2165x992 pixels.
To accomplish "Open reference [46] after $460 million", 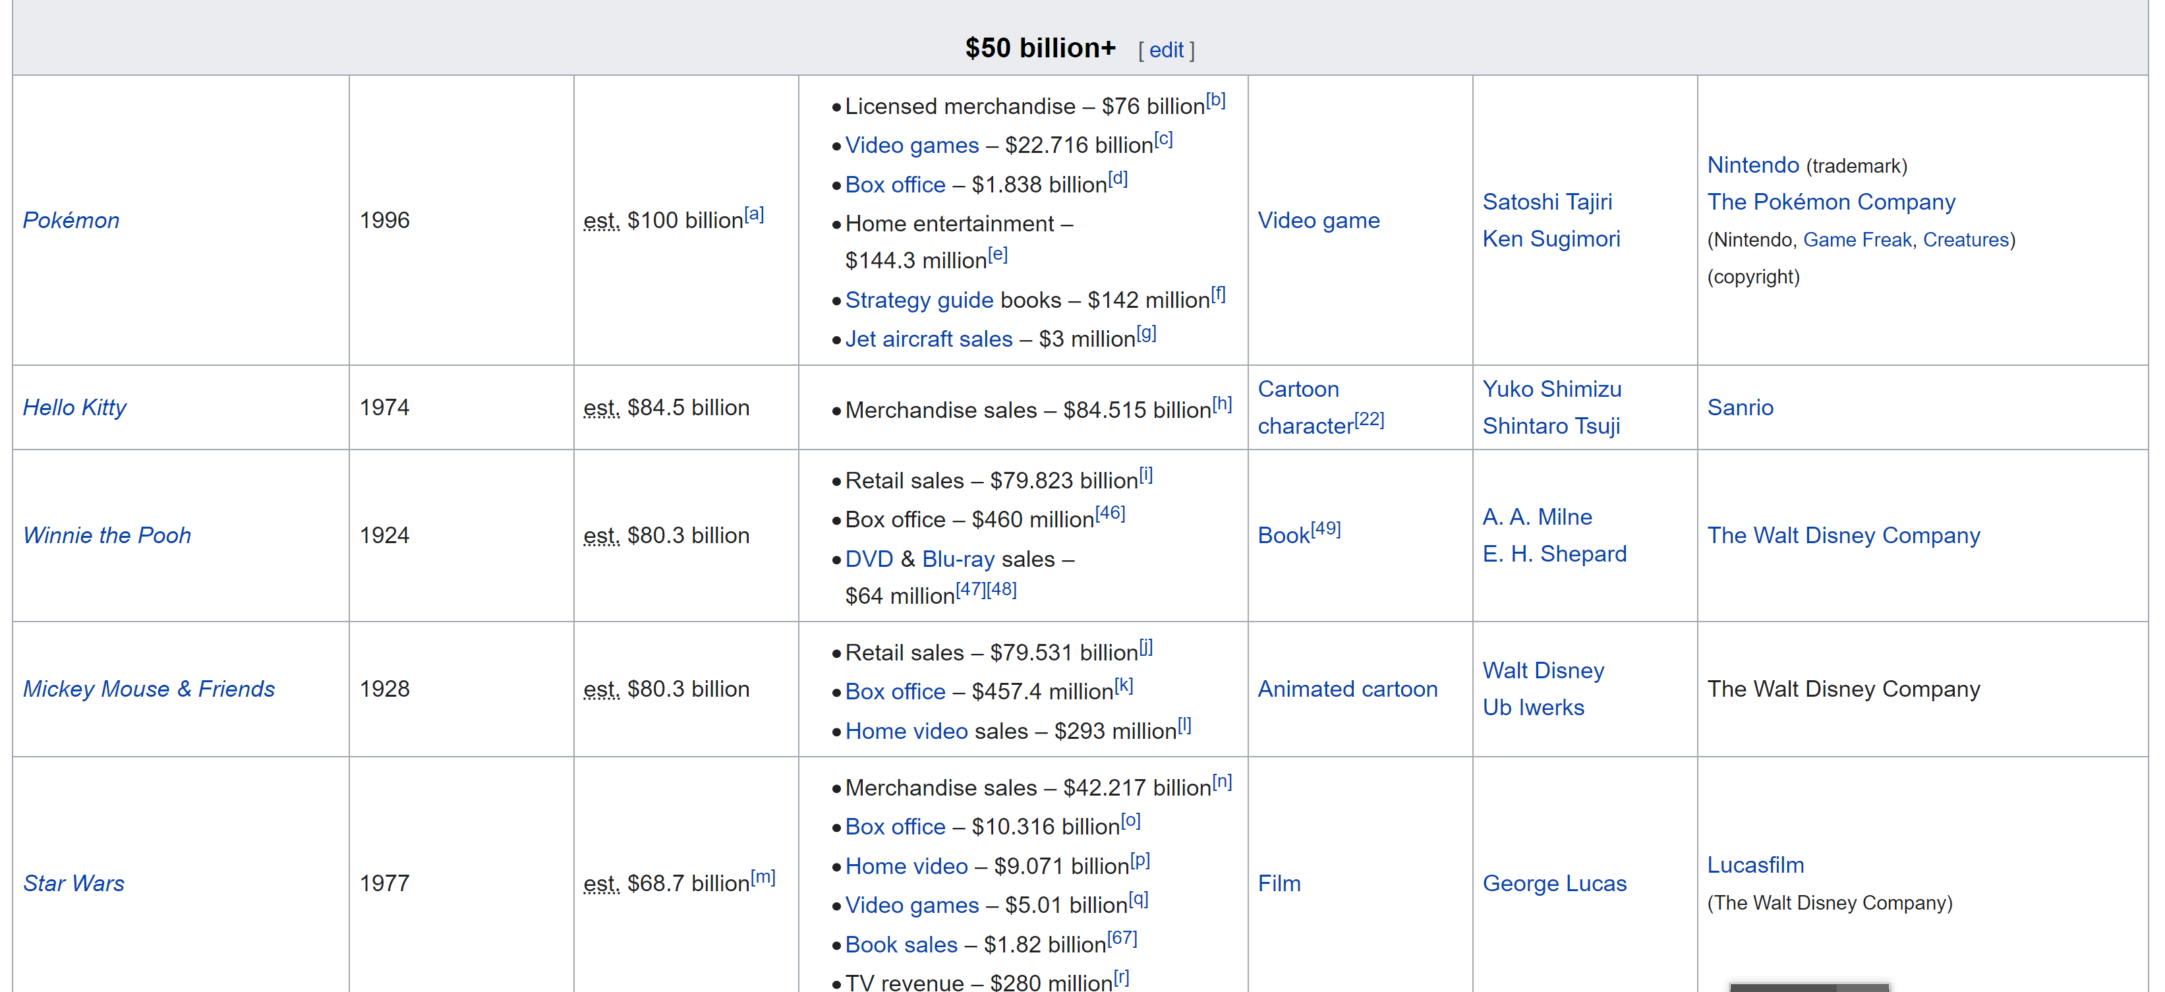I will [x=1109, y=513].
